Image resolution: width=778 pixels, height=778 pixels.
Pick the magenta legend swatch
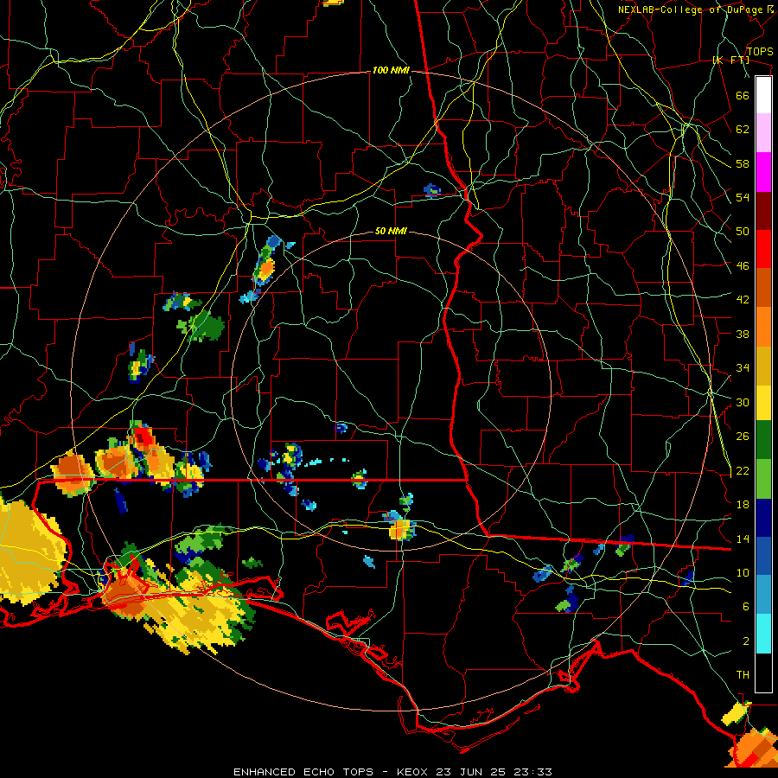click(763, 172)
